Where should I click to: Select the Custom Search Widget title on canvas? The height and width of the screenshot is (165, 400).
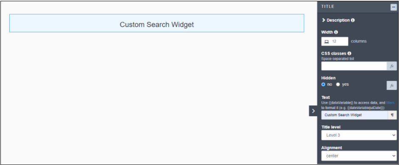pos(157,23)
